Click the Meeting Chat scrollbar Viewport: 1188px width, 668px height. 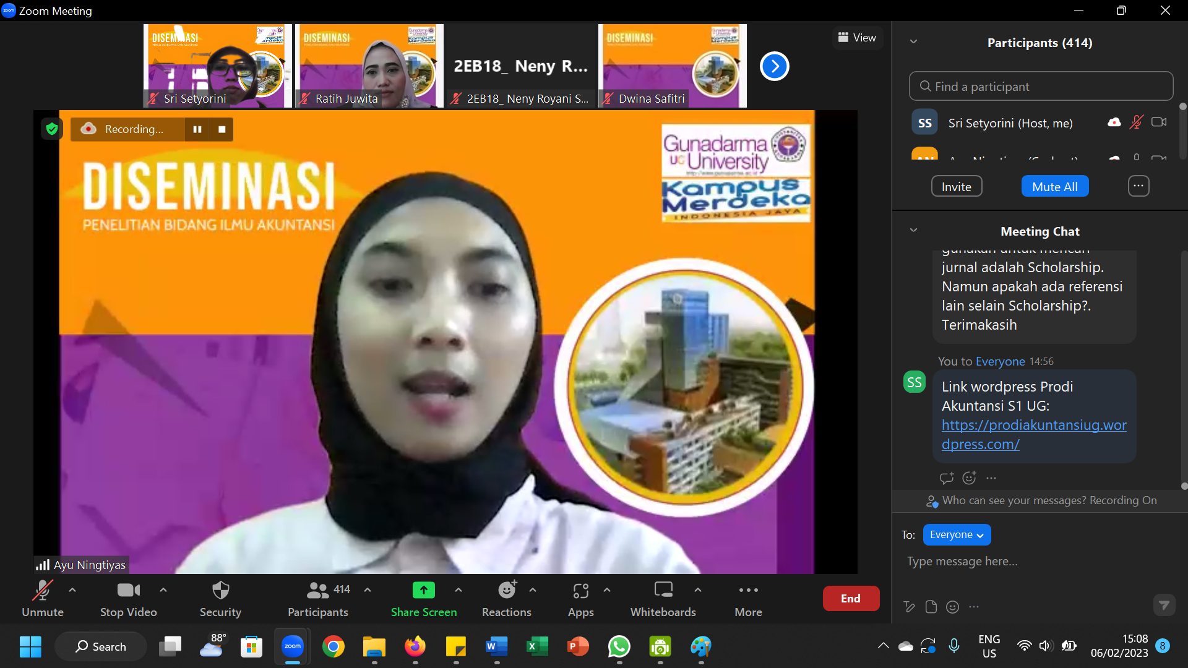(x=1184, y=369)
